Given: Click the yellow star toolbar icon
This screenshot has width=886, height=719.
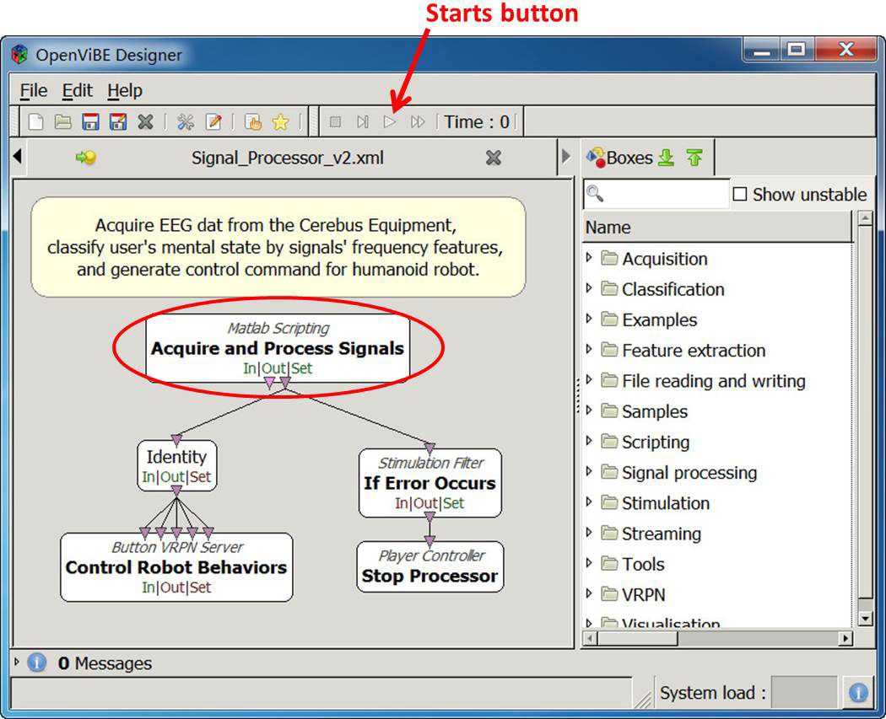Looking at the screenshot, I should (280, 122).
